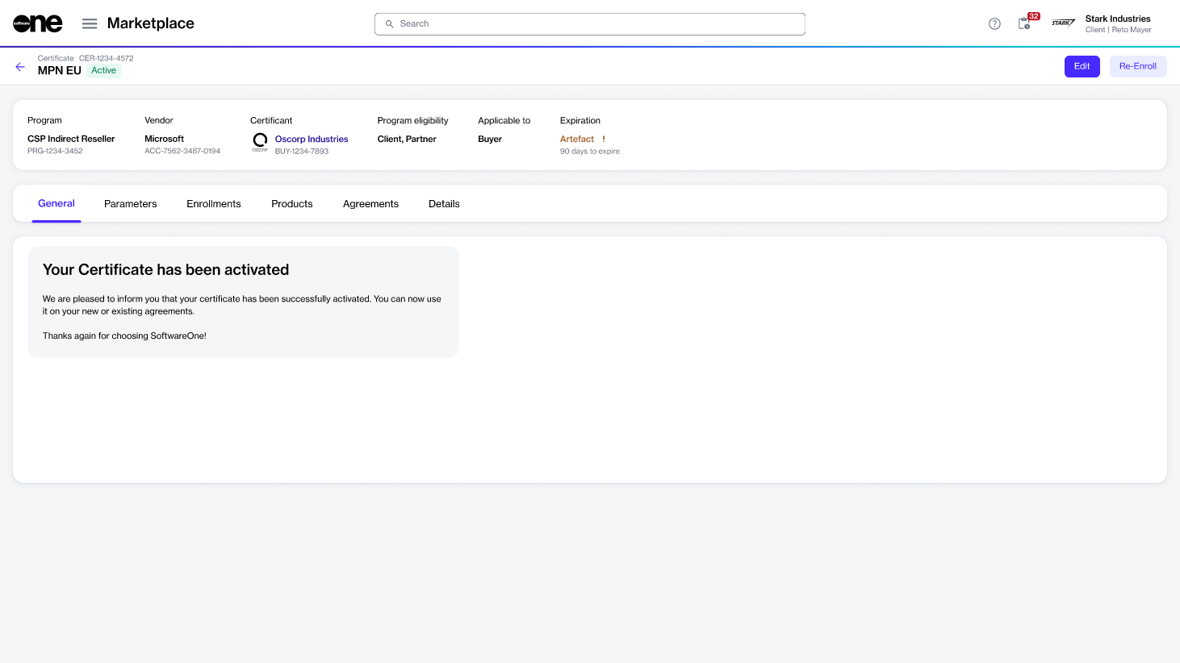
Task: Click the expiration warning exclamation icon
Action: point(604,139)
